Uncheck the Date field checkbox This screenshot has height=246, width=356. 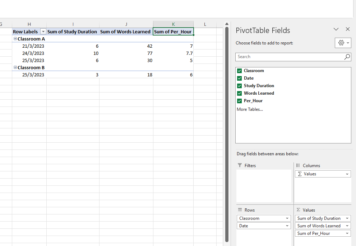[x=239, y=78]
